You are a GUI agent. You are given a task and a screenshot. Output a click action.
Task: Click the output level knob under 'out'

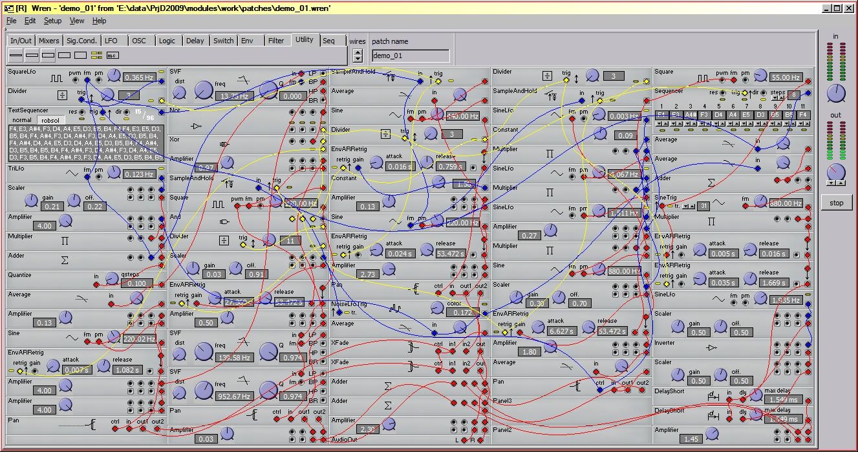[x=836, y=172]
